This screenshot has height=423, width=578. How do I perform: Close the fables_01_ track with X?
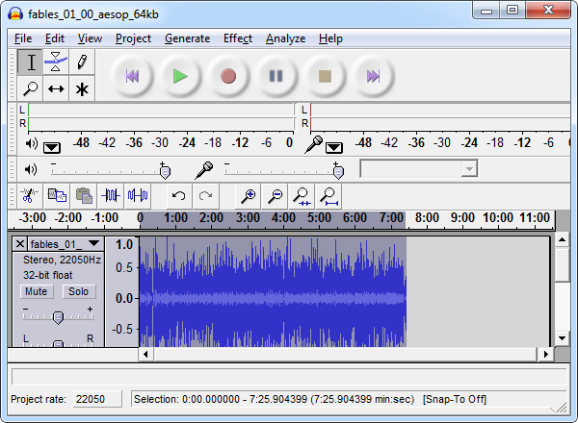(20, 244)
